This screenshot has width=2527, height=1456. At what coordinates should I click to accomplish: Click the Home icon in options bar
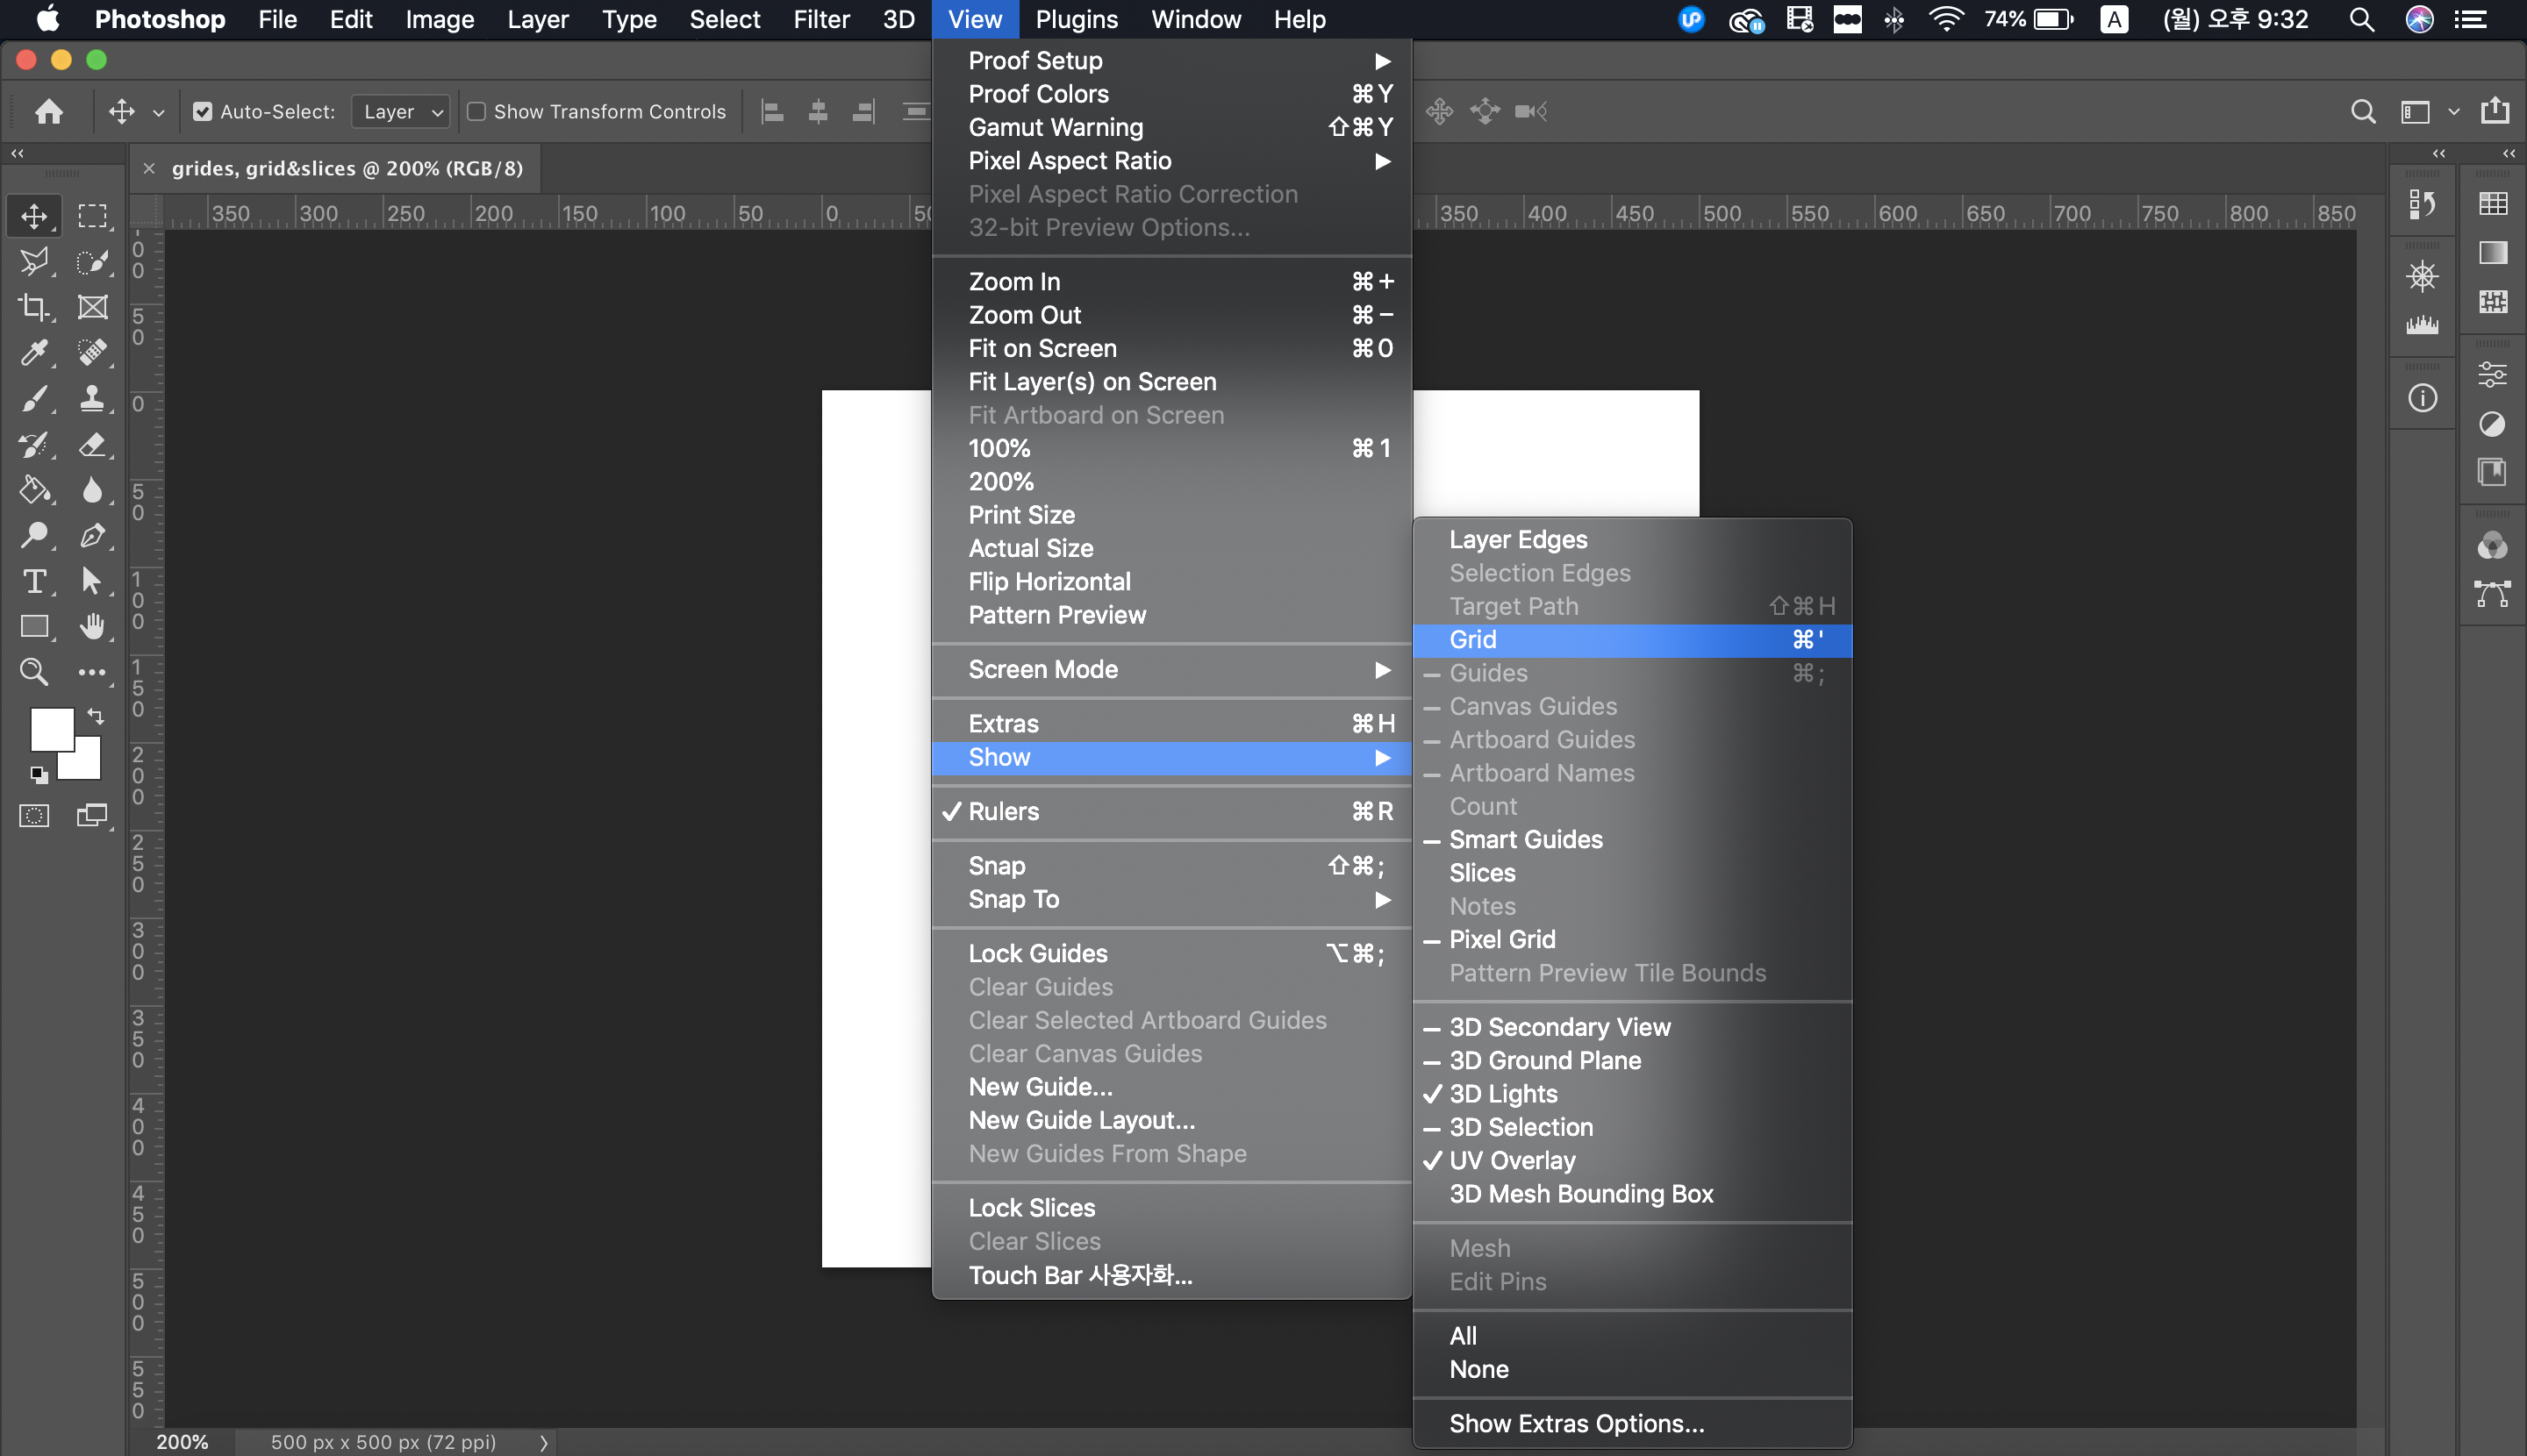(x=49, y=111)
